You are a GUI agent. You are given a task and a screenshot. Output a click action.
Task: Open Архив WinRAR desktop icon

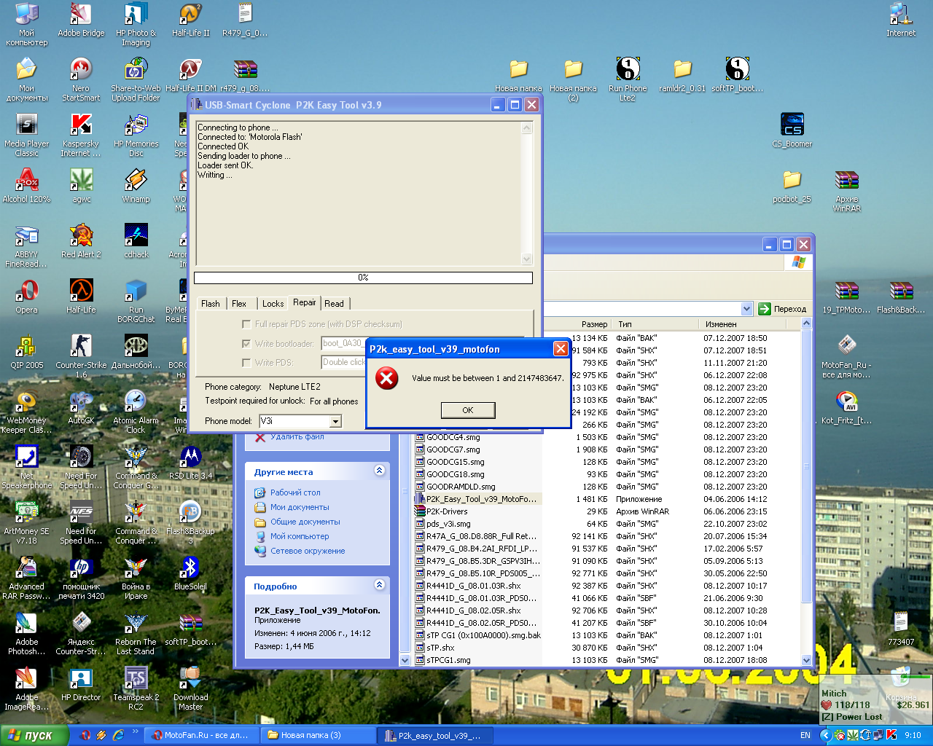pos(846,190)
